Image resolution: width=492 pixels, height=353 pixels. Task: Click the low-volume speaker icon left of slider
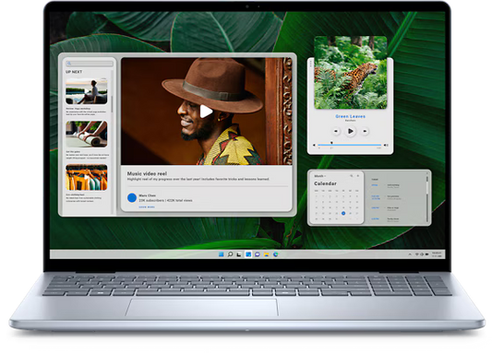[314, 145]
